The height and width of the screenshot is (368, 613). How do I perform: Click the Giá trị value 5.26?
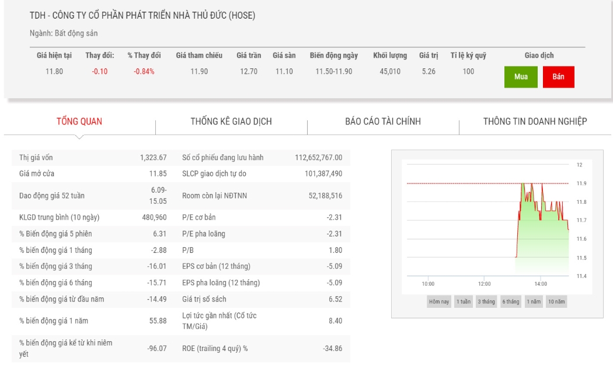429,72
